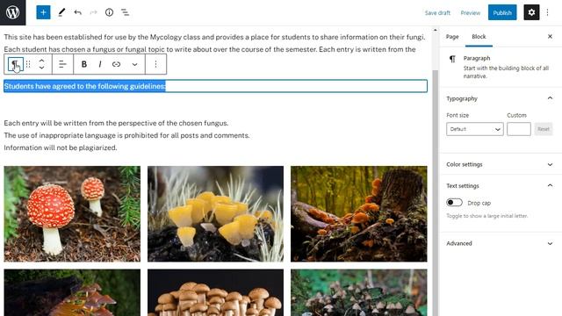
Task: Expand the Color settings section
Action: coord(500,164)
